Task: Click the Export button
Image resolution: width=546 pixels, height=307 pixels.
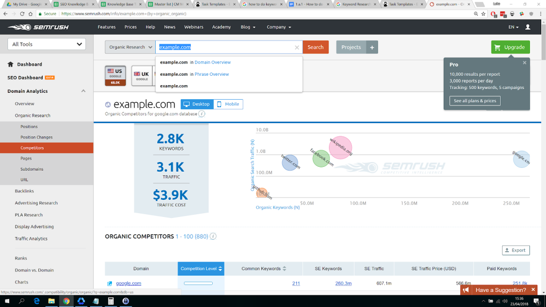Action: [516, 251]
